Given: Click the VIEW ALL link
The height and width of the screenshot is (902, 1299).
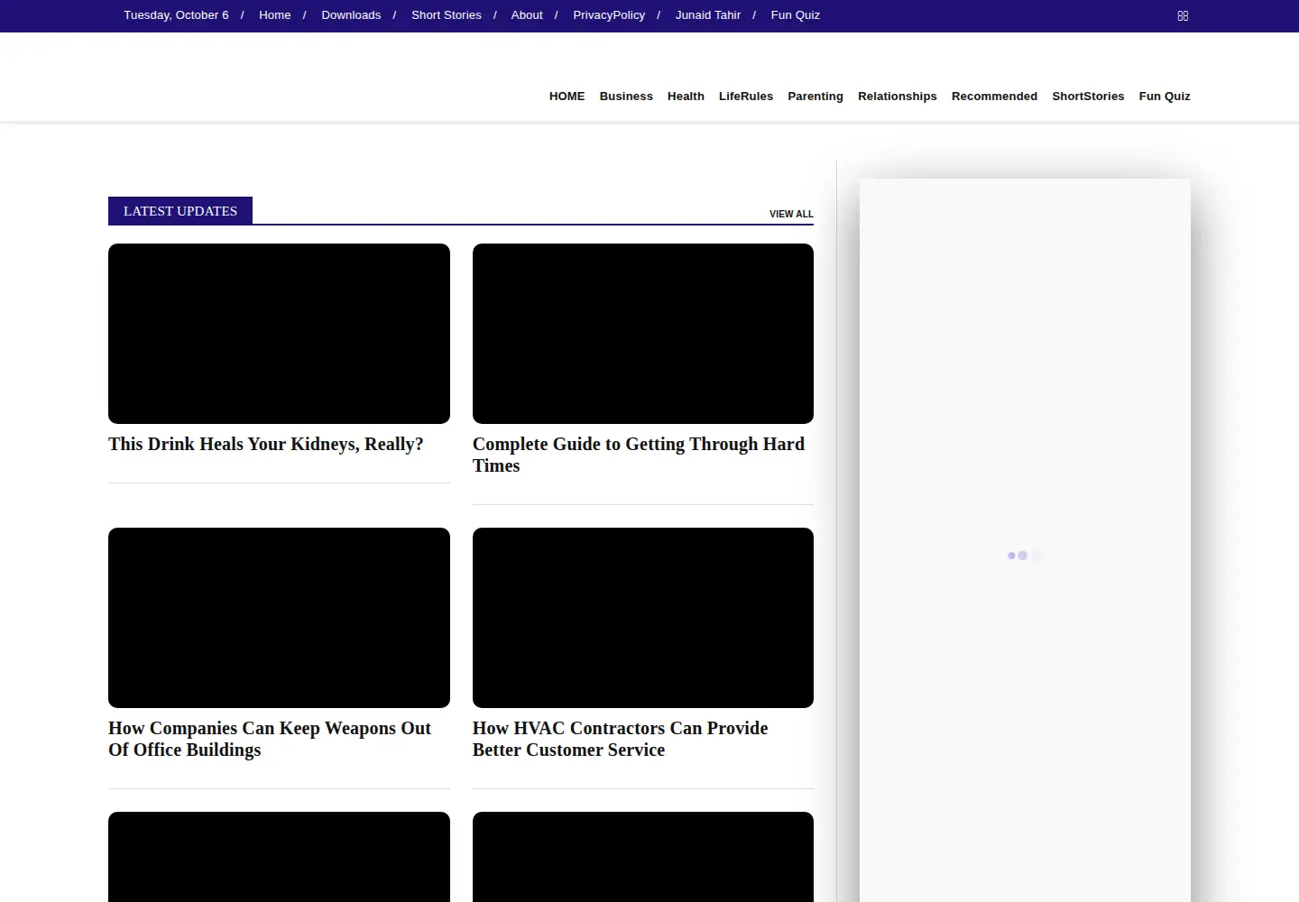Looking at the screenshot, I should 791,214.
